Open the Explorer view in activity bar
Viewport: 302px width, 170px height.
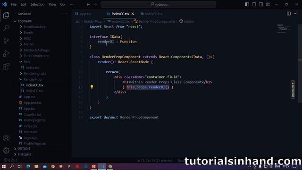[6, 15]
